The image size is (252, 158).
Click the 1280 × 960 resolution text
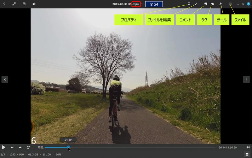pos(17,155)
